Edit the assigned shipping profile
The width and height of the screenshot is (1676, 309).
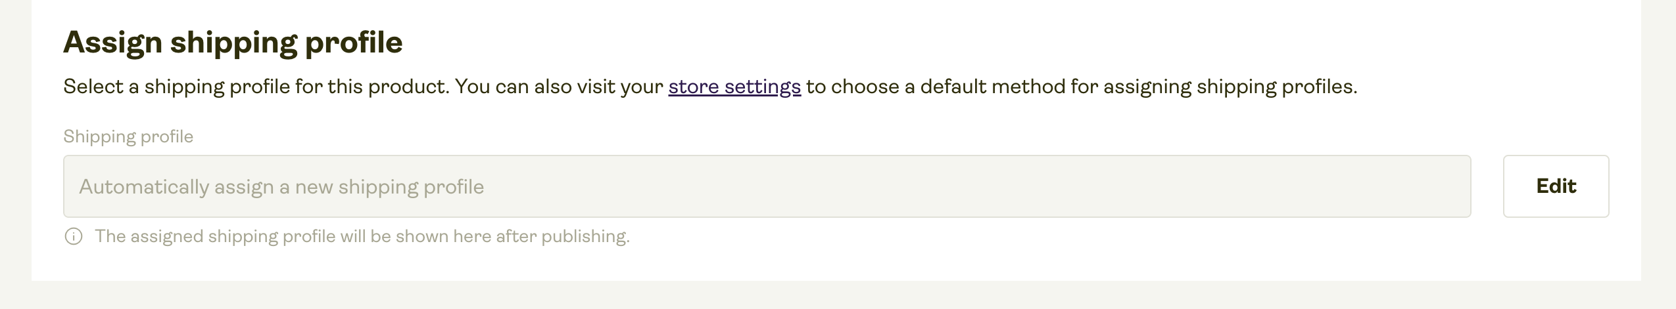coord(1556,186)
